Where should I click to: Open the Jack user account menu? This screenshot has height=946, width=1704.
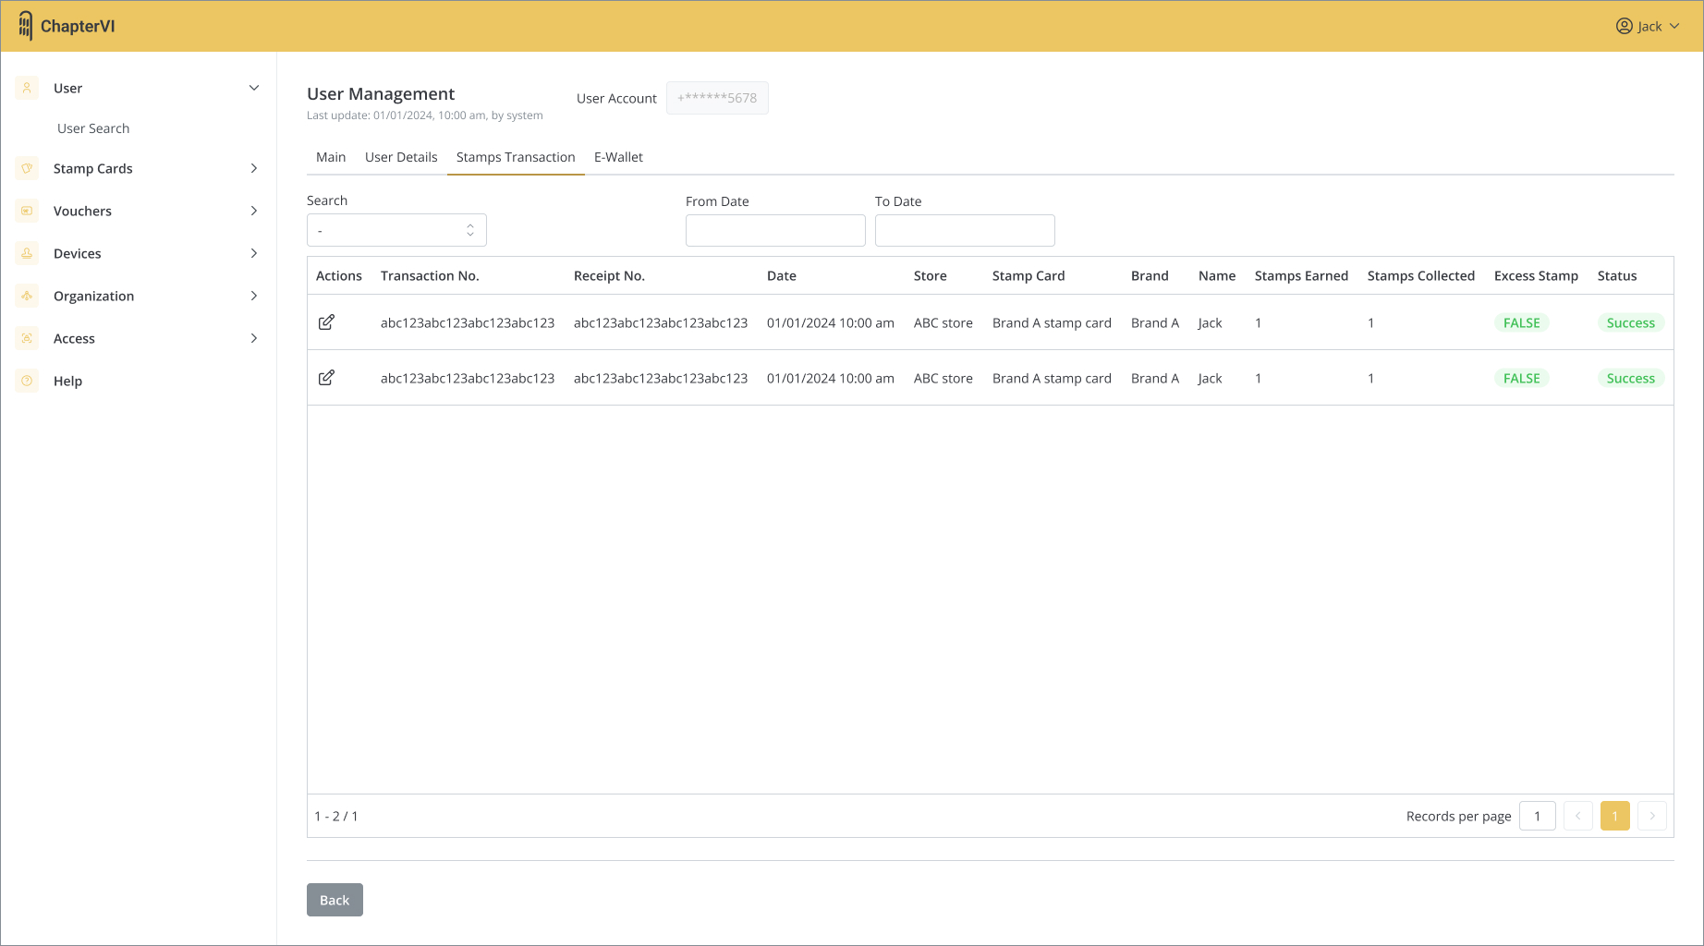tap(1648, 26)
